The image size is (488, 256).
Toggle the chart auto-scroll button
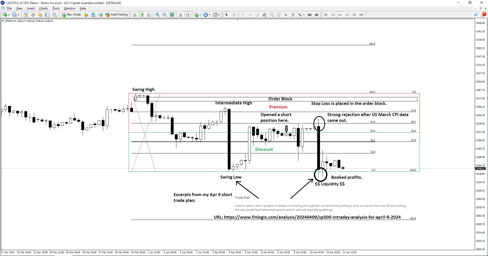click(181, 15)
